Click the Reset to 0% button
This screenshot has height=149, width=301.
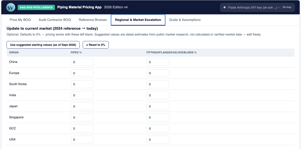point(96,45)
